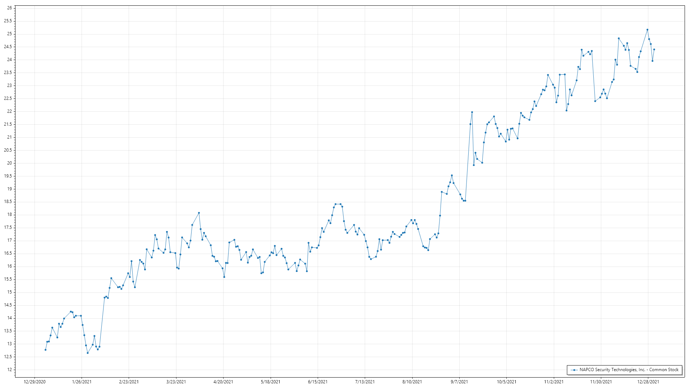
Task: Click the first data point of the series
Action: coord(45,350)
